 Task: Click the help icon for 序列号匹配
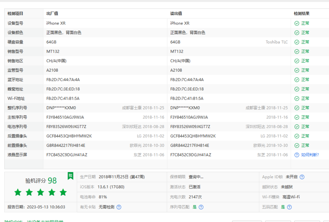pos(201,207)
